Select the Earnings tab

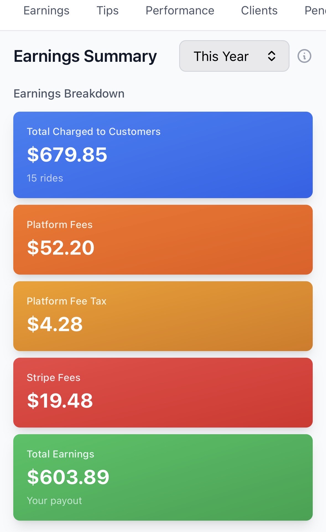coord(46,11)
